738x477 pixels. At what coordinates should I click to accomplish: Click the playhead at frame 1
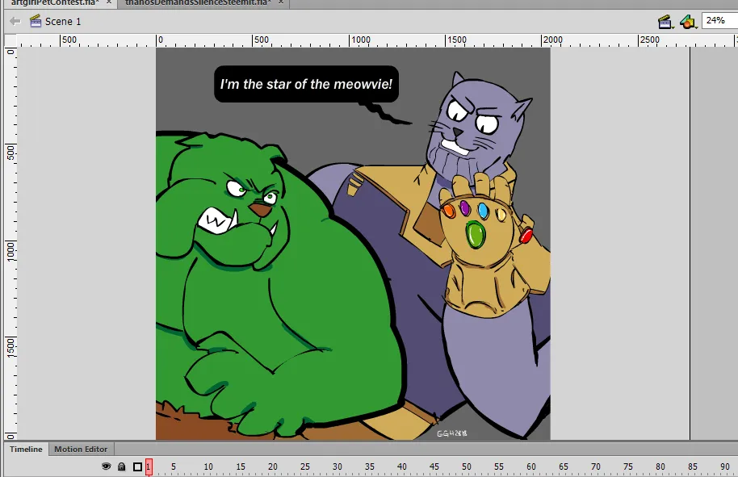pyautogui.click(x=149, y=467)
